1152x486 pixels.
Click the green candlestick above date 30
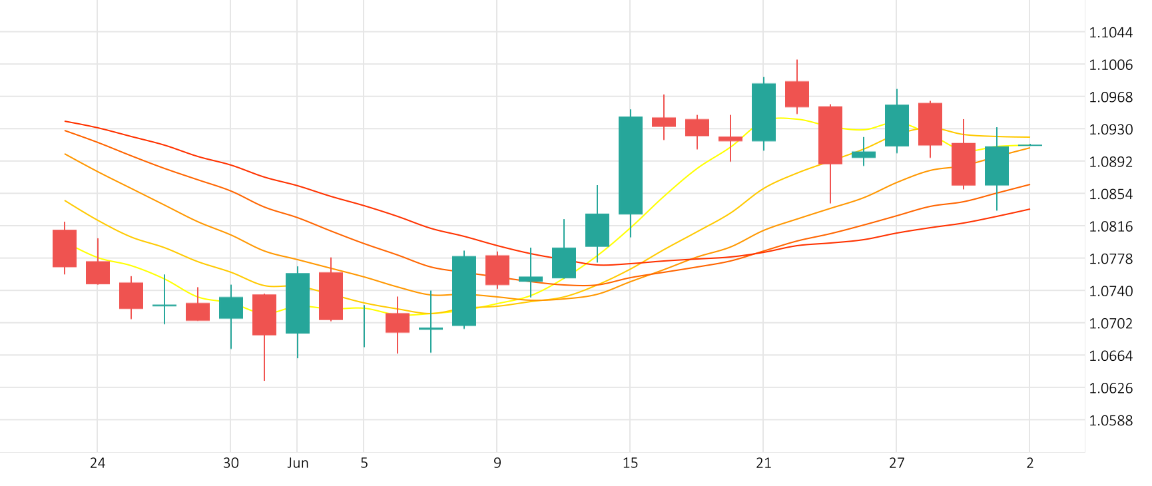(231, 308)
